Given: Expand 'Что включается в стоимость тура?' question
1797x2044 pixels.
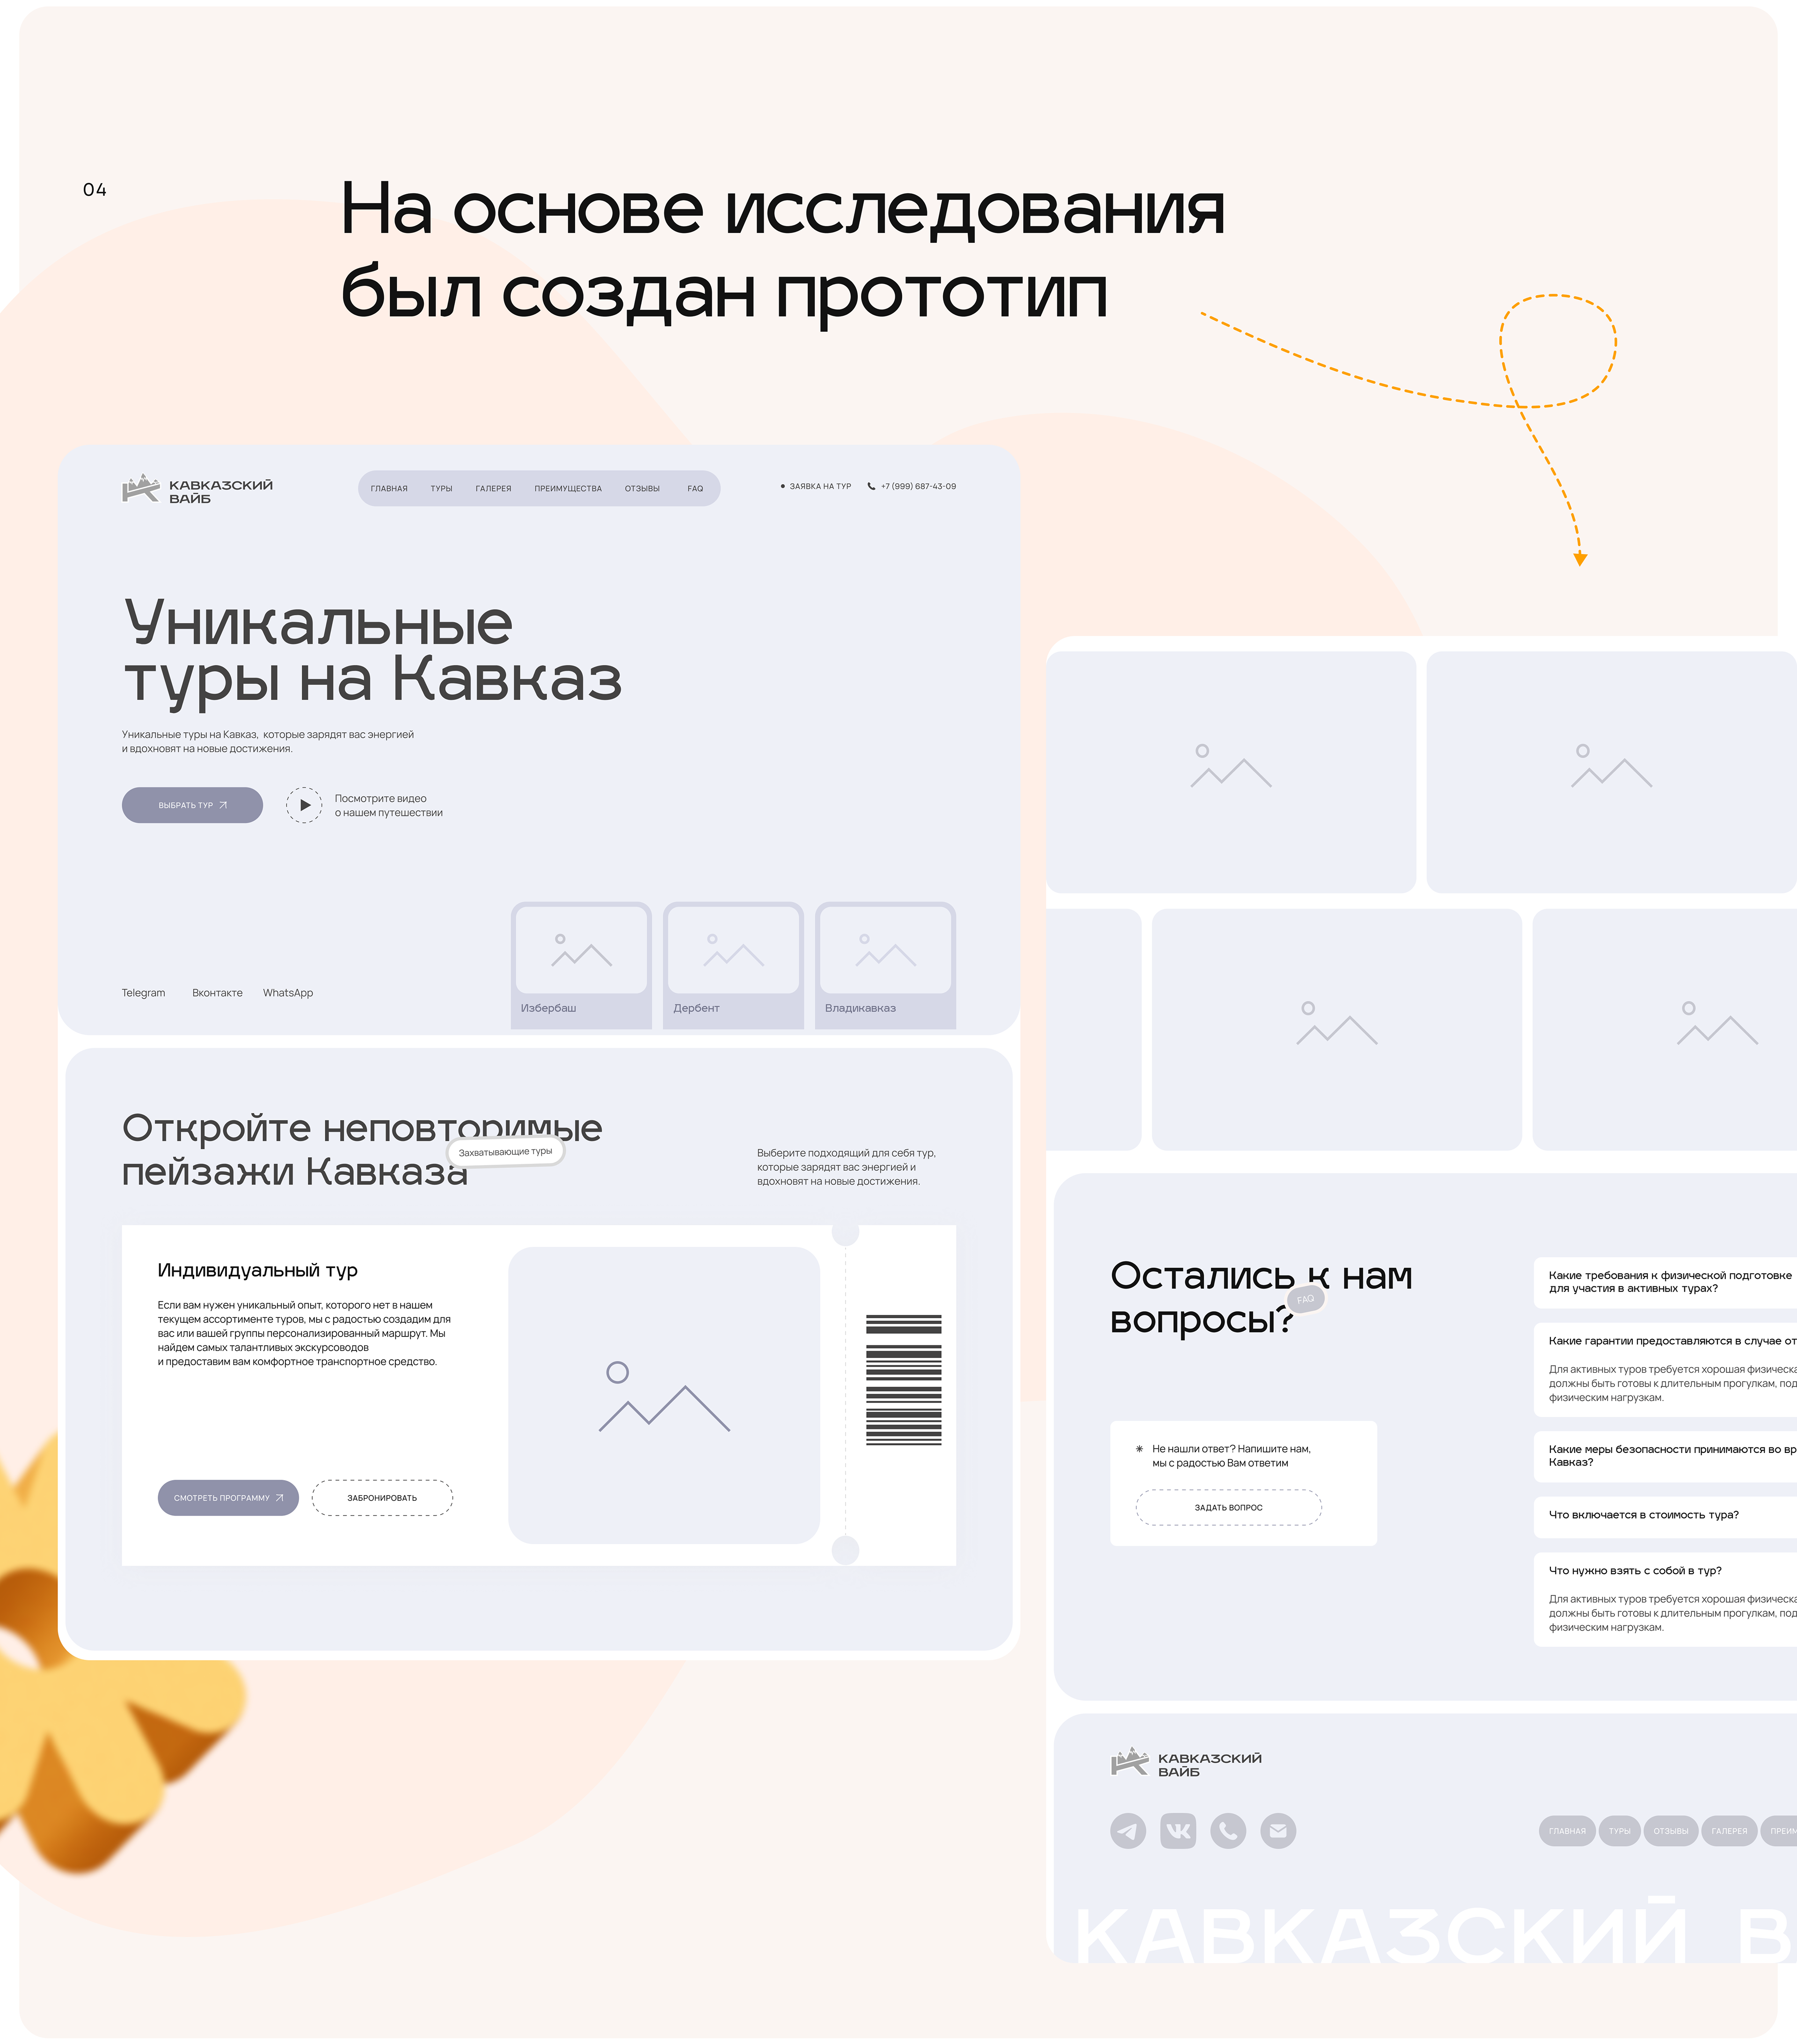Looking at the screenshot, I should pyautogui.click(x=1643, y=1515).
